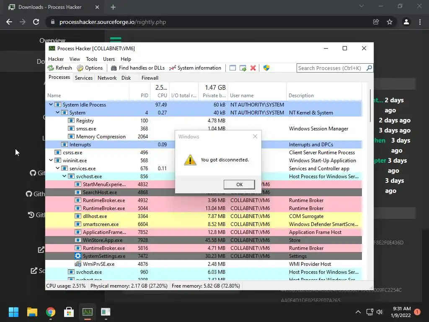Click Process Hacker taskbar icon
This screenshot has height=322, width=429.
click(x=88, y=312)
